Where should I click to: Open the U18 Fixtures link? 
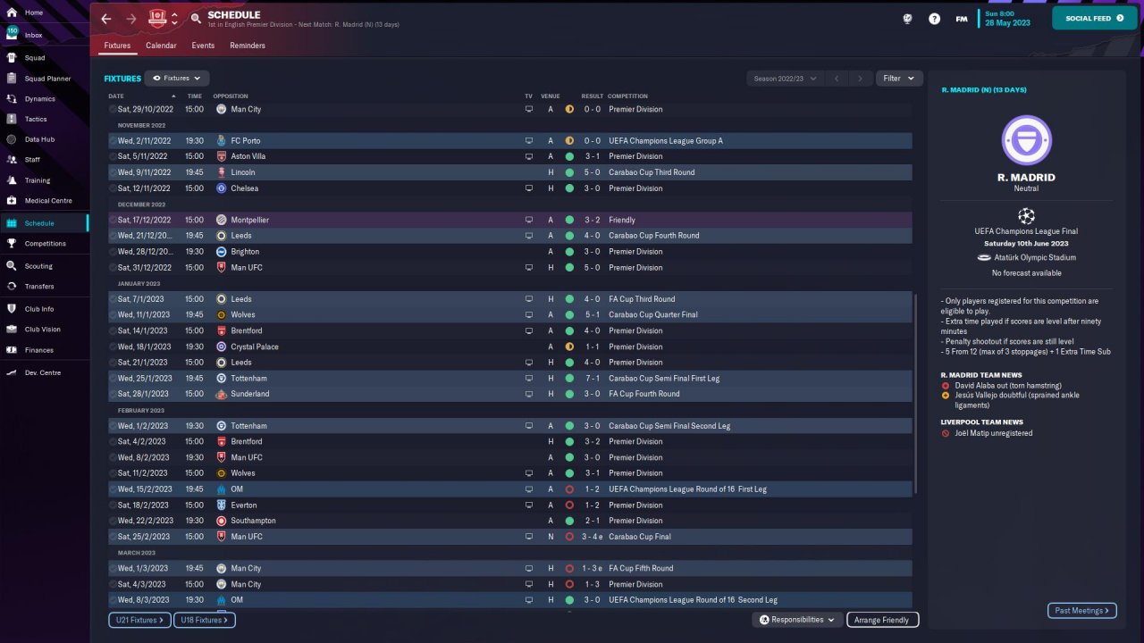coord(204,620)
